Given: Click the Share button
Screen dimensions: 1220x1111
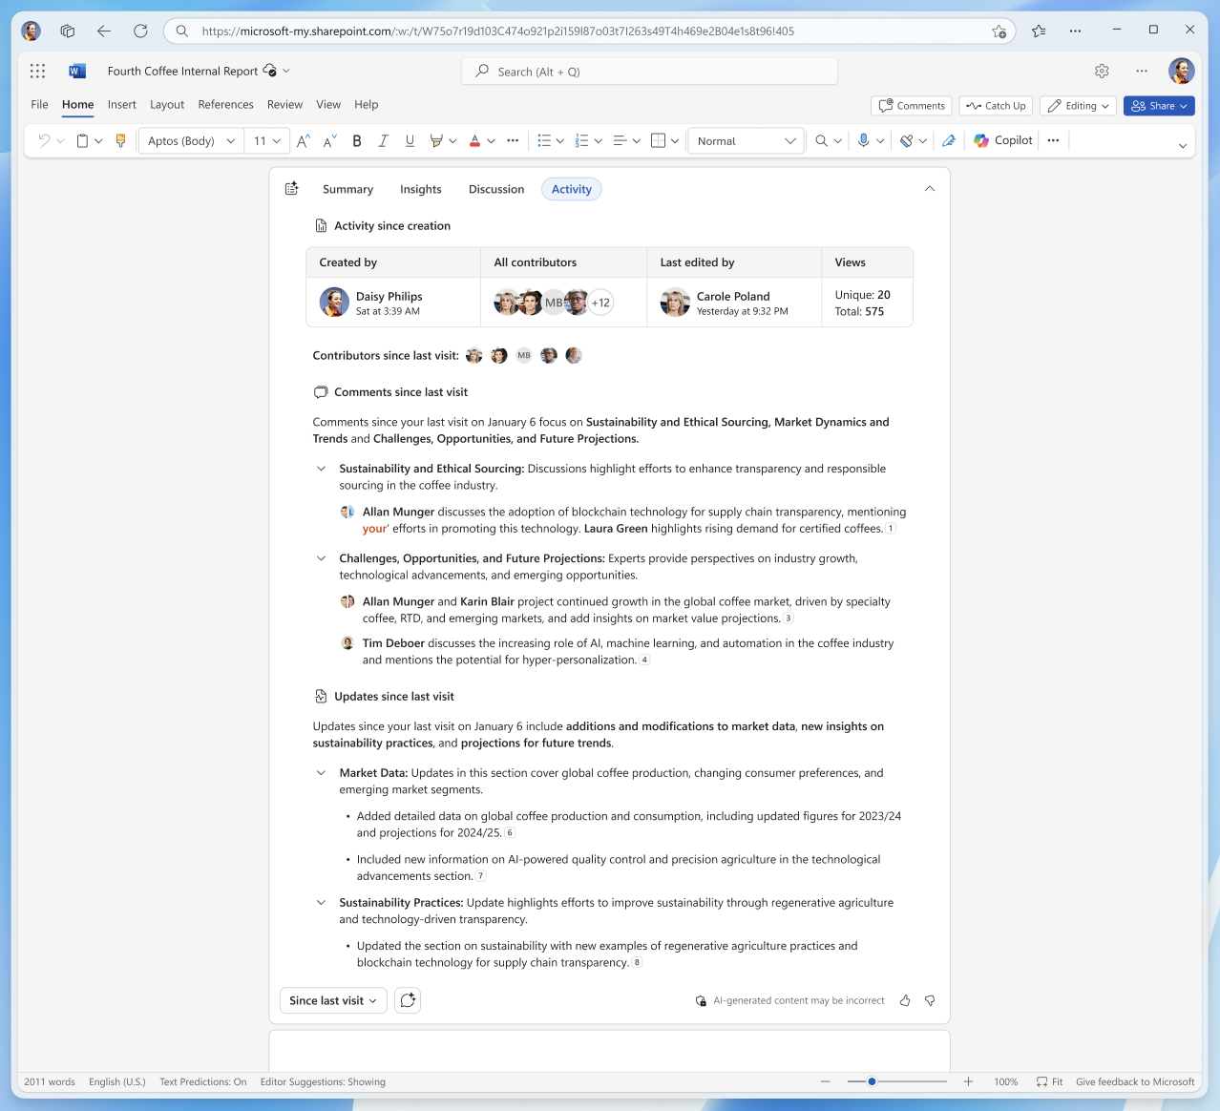Looking at the screenshot, I should tap(1158, 105).
